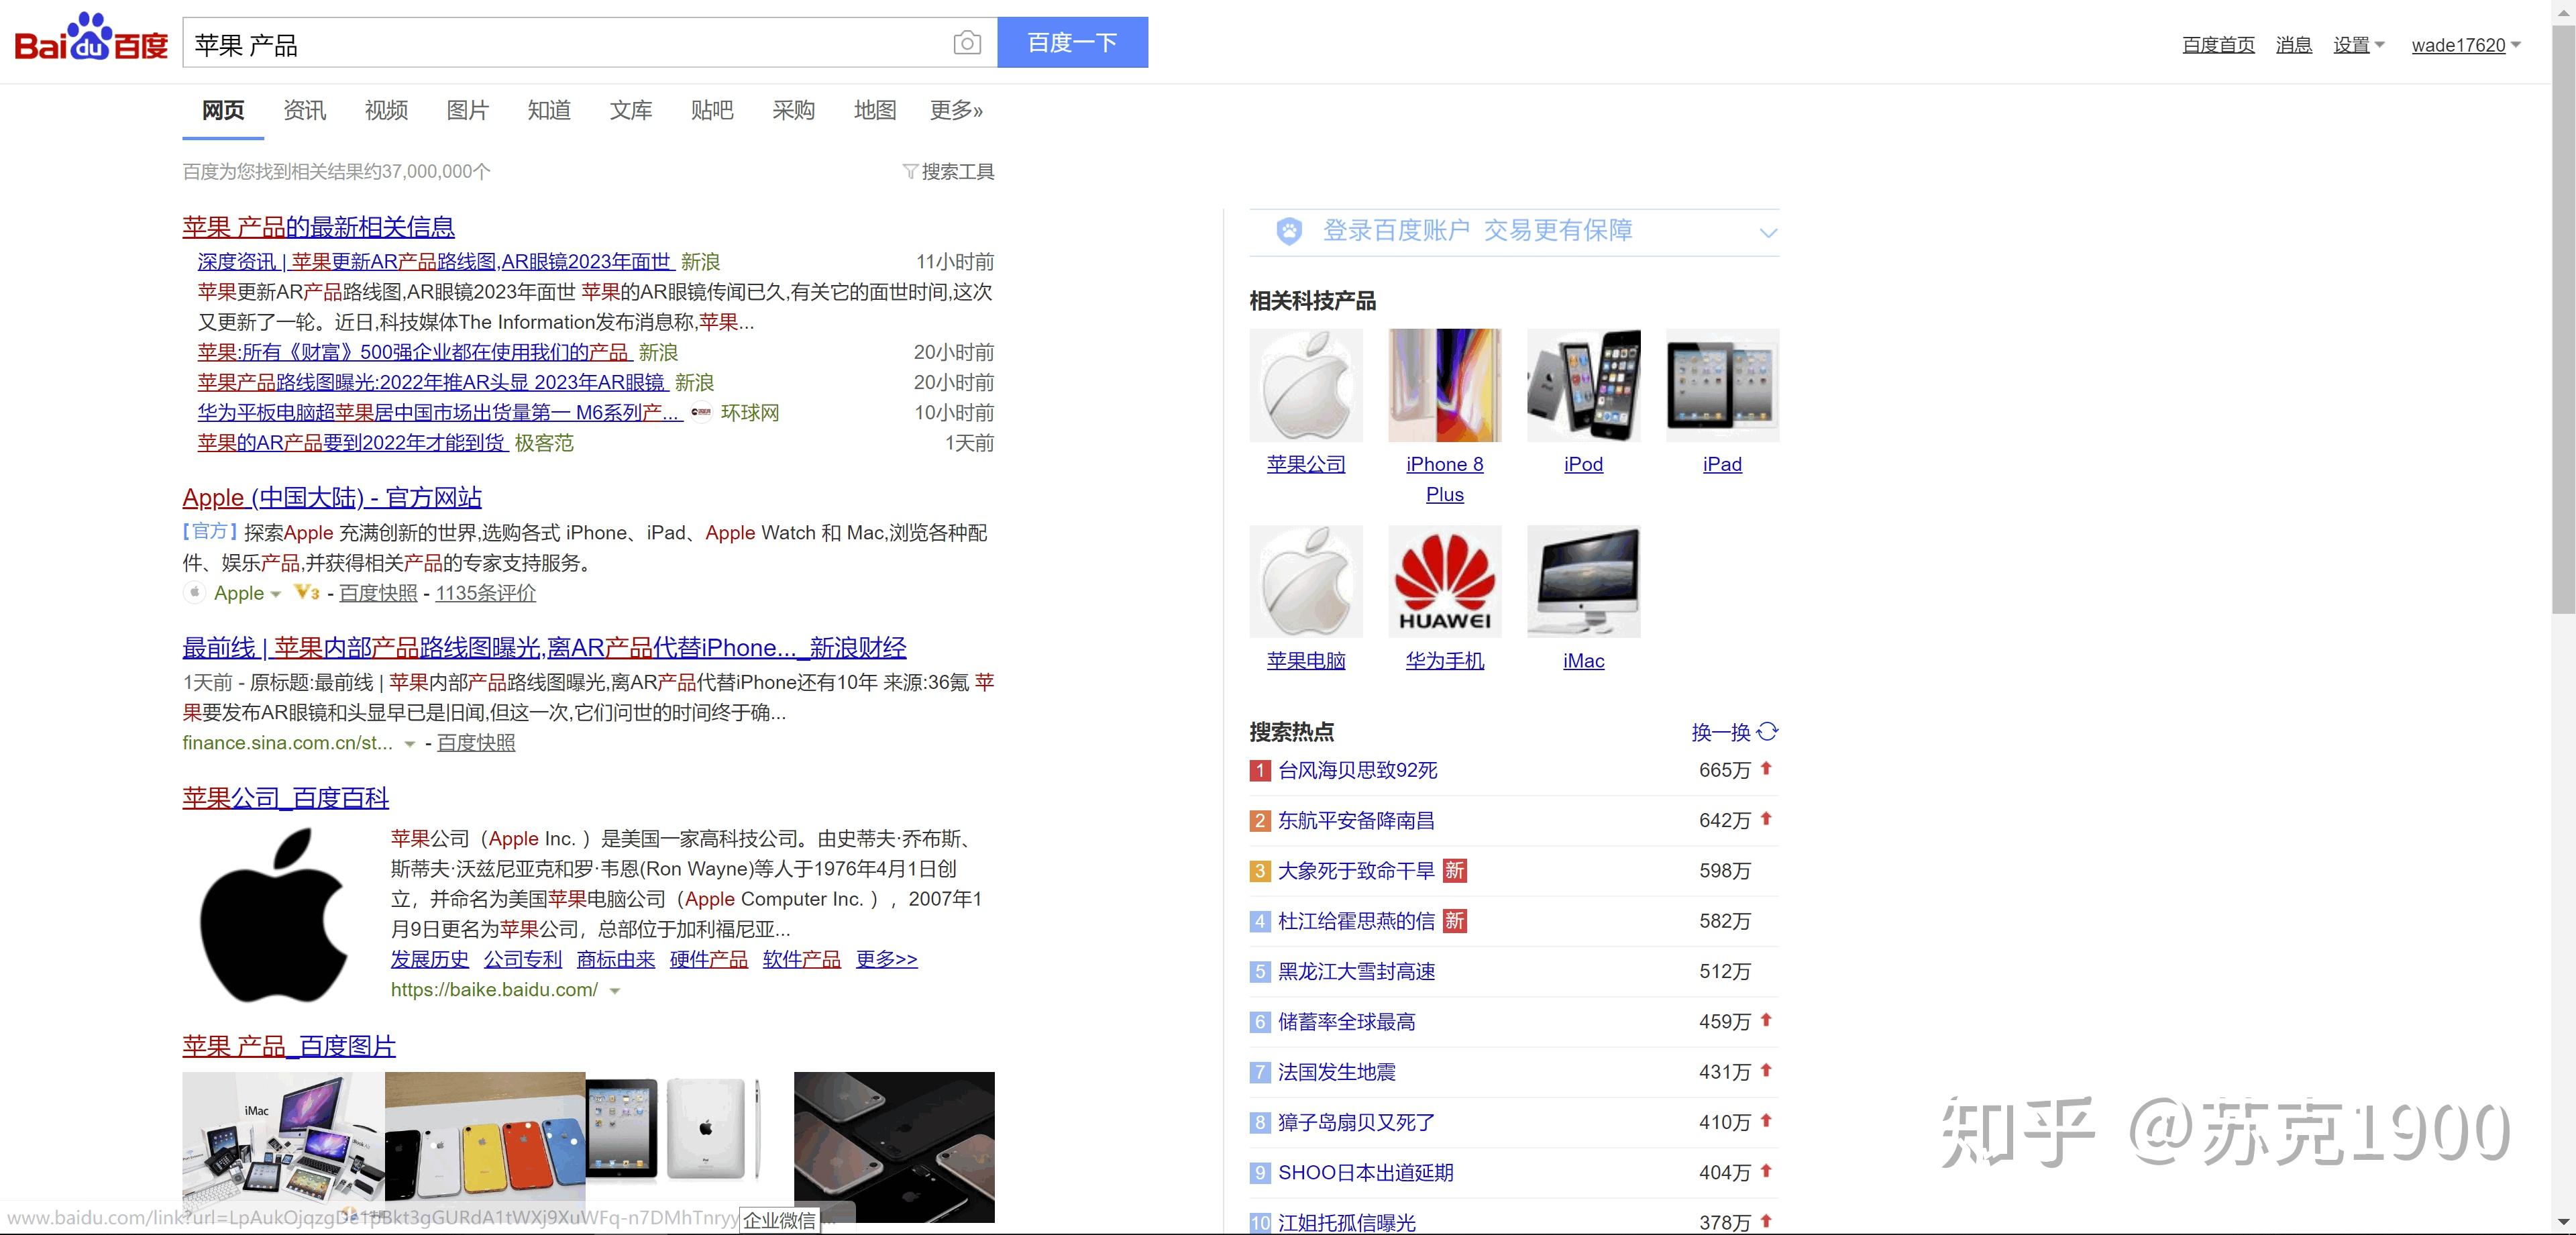Open 百度快照 for Apple official result

coord(378,593)
